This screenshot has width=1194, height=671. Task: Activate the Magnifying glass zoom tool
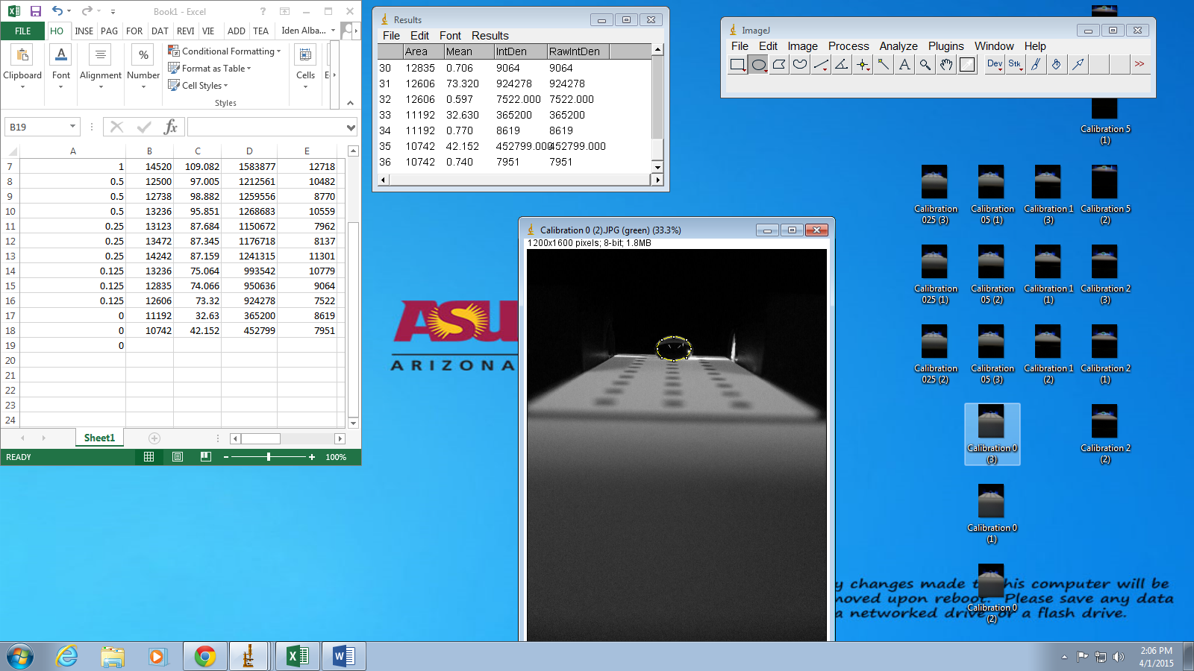coord(925,65)
